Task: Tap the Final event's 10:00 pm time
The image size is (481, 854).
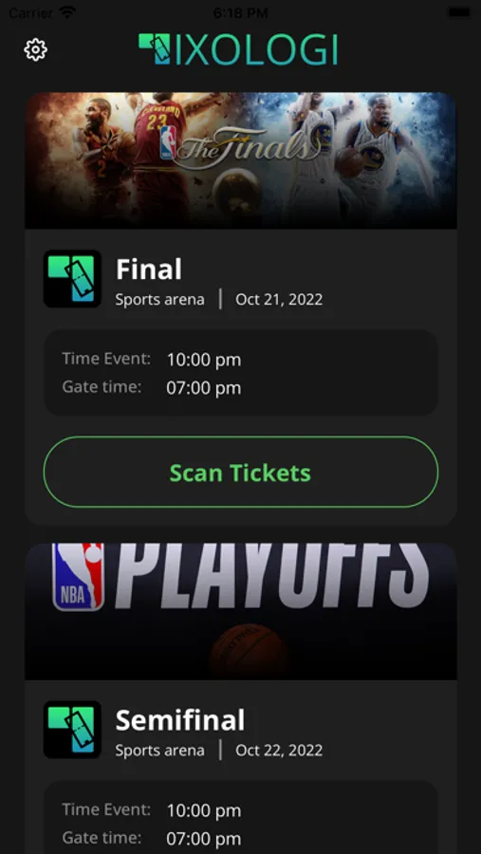Action: pos(204,360)
